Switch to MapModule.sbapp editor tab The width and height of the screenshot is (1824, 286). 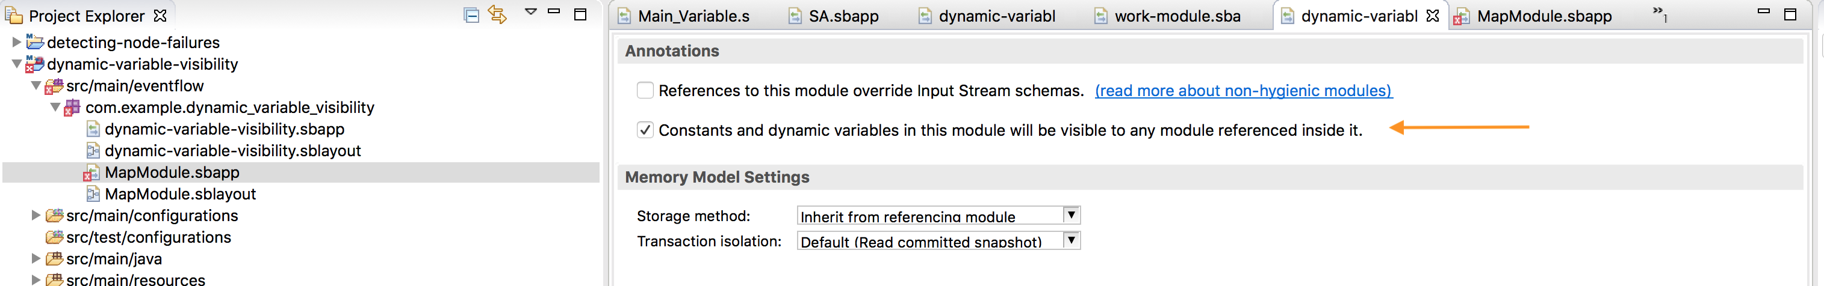click(x=1543, y=16)
